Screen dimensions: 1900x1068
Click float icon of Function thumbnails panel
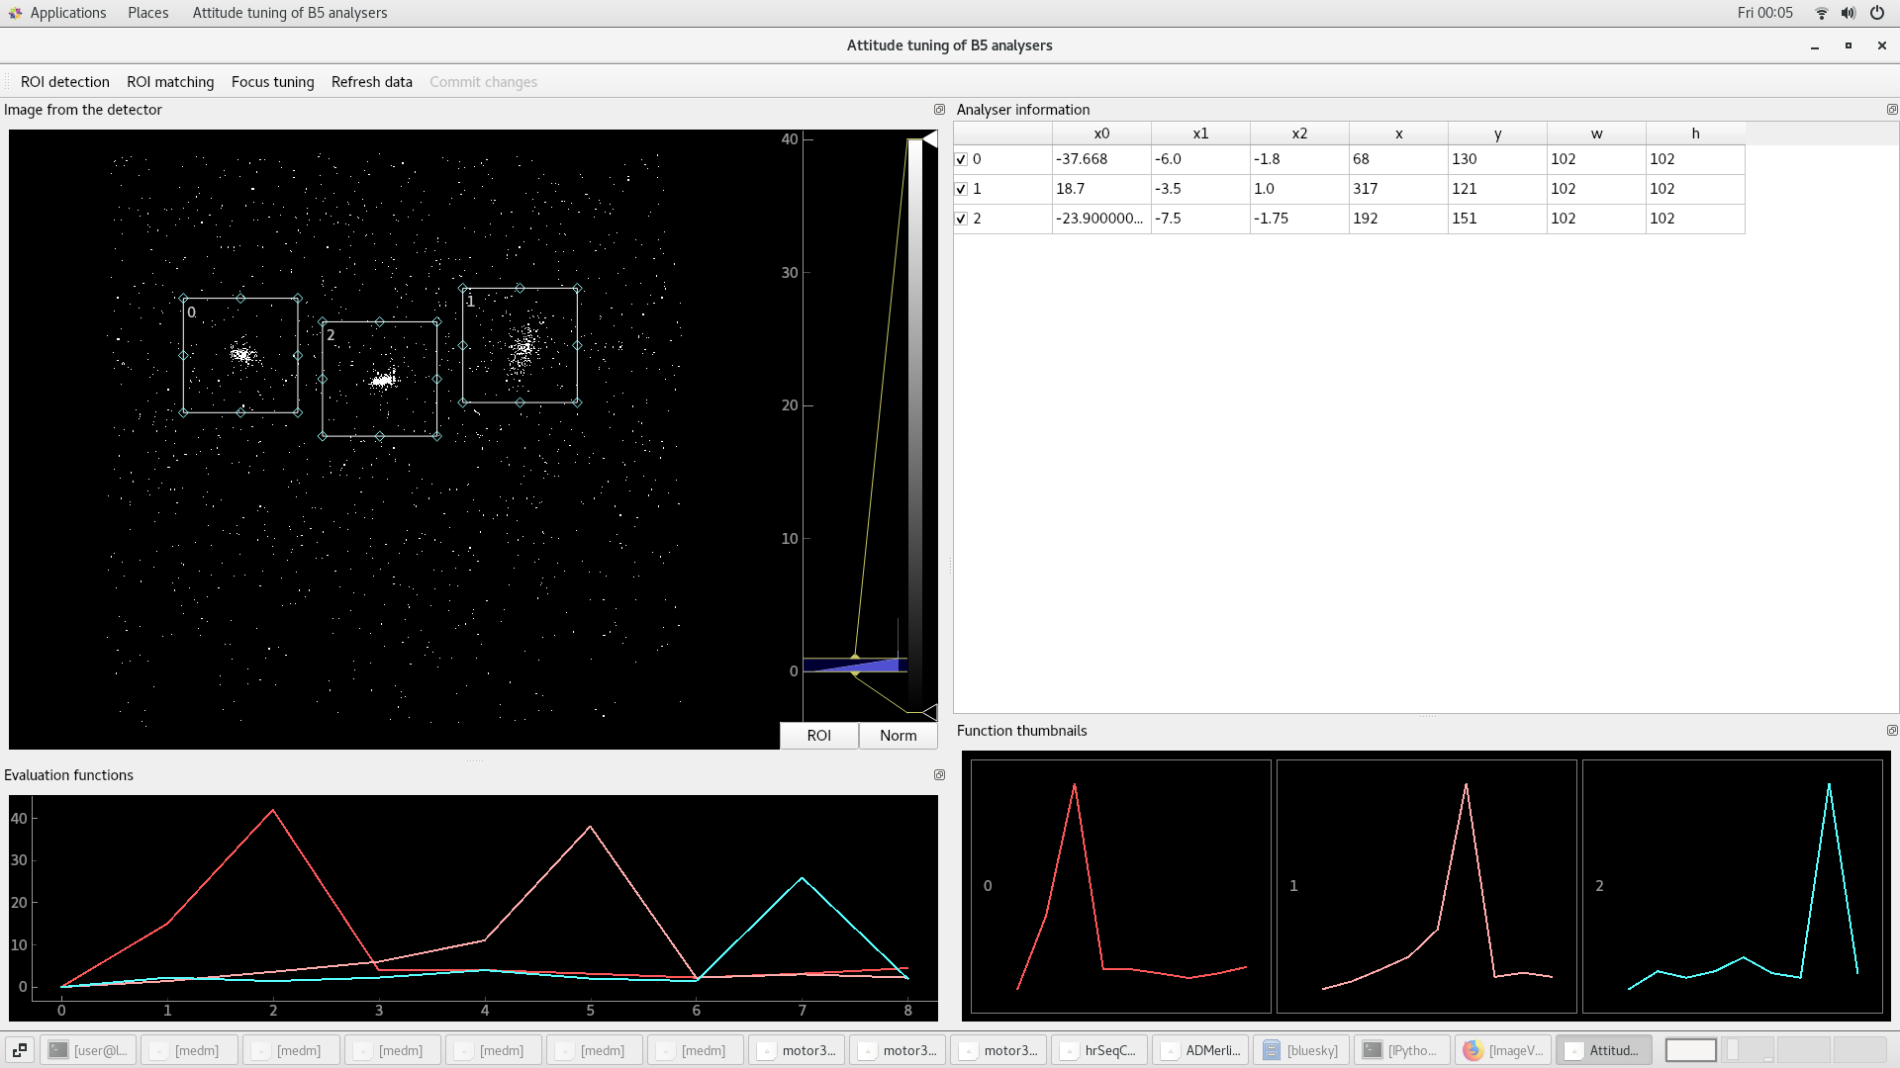tap(1891, 731)
